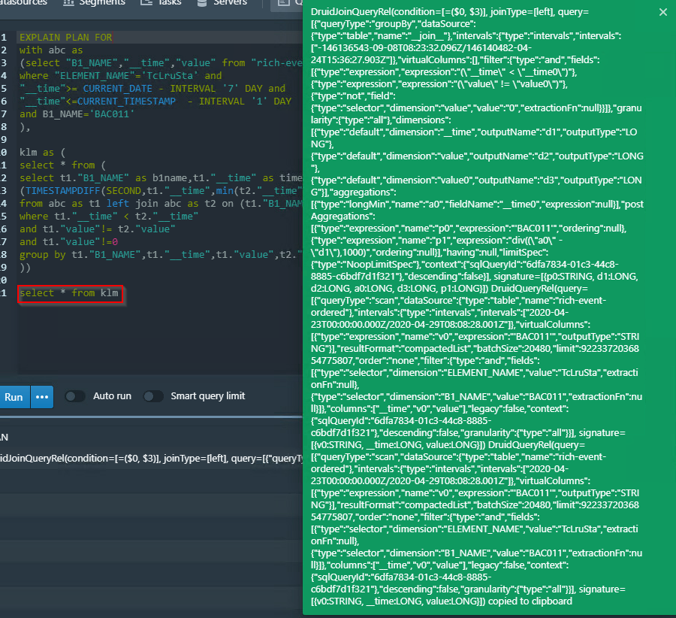Click the 'with abc as' line
676x618 pixels.
point(51,50)
